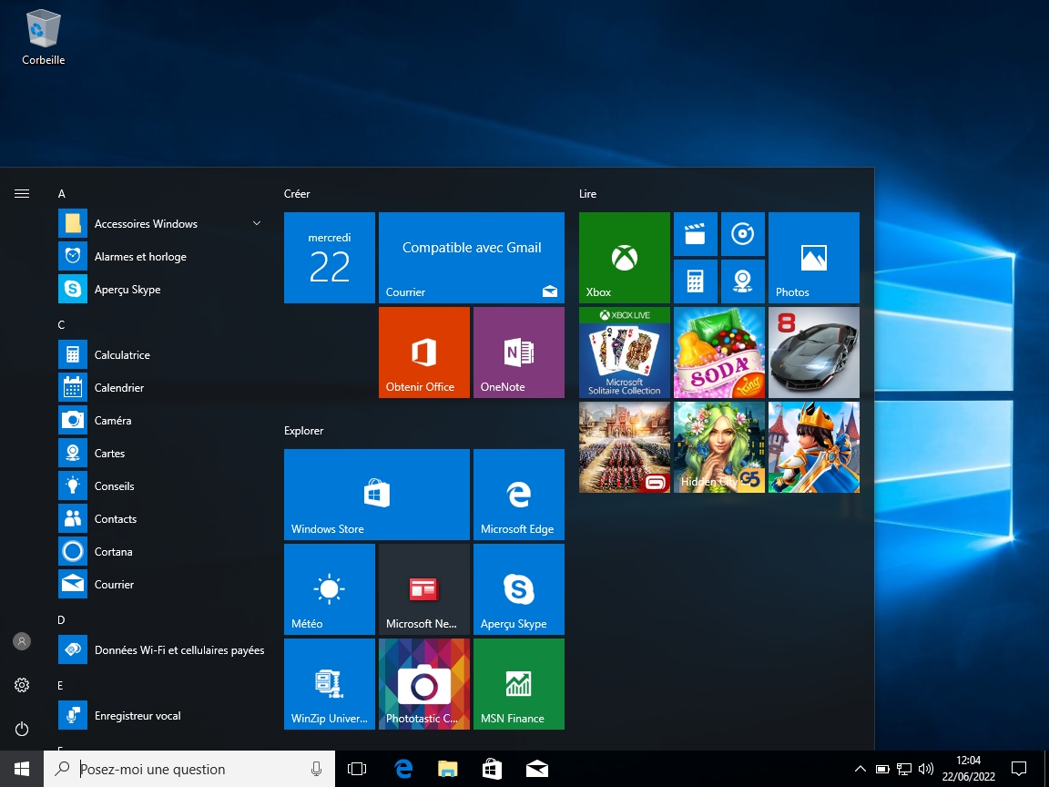Open the clock showing 12:04 22/06/2022
This screenshot has width=1049, height=787.
coord(968,769)
